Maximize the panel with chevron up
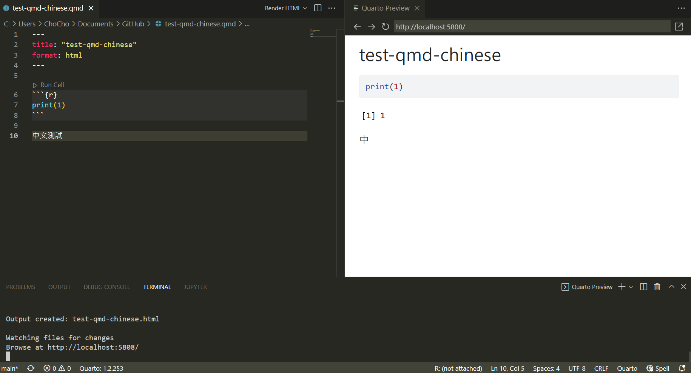Image resolution: width=691 pixels, height=373 pixels. [x=671, y=286]
